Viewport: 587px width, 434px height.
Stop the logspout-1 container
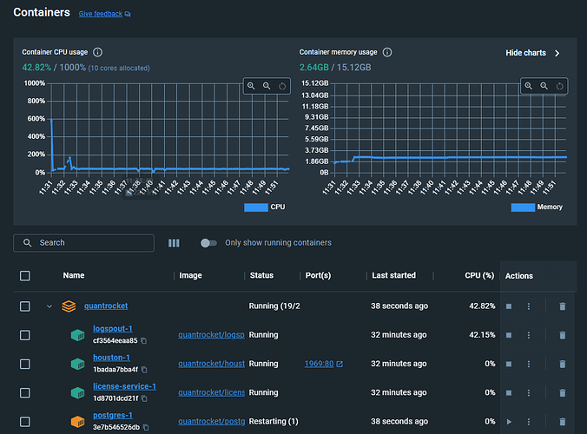(509, 335)
